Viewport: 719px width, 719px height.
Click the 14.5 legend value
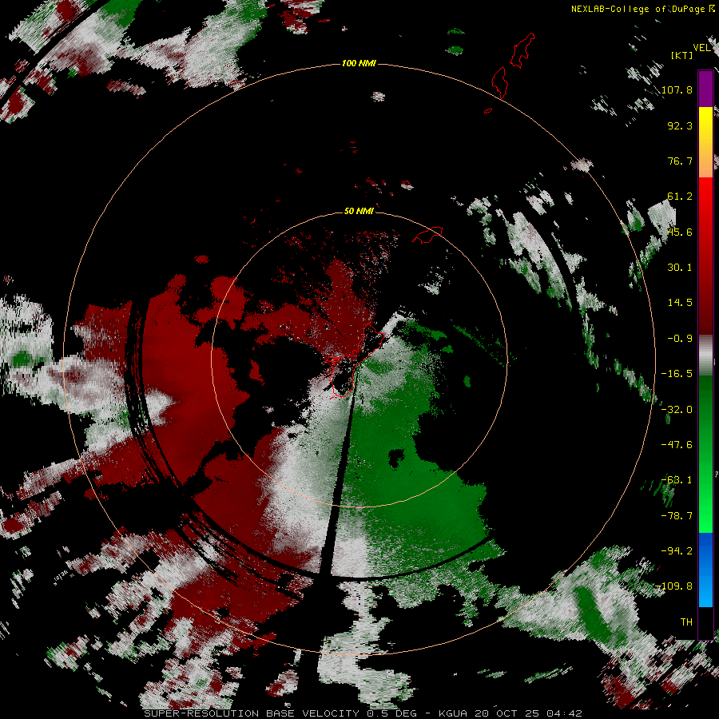point(680,303)
